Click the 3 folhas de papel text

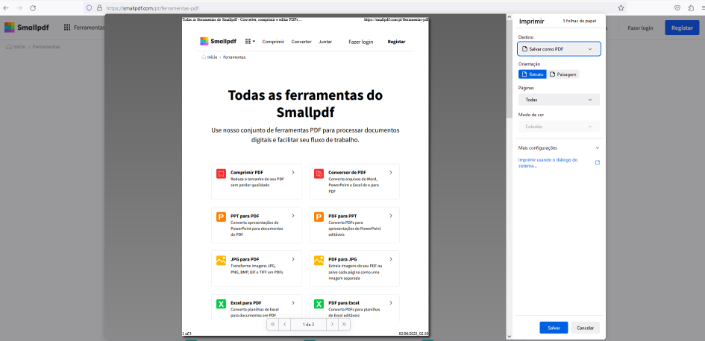click(579, 21)
